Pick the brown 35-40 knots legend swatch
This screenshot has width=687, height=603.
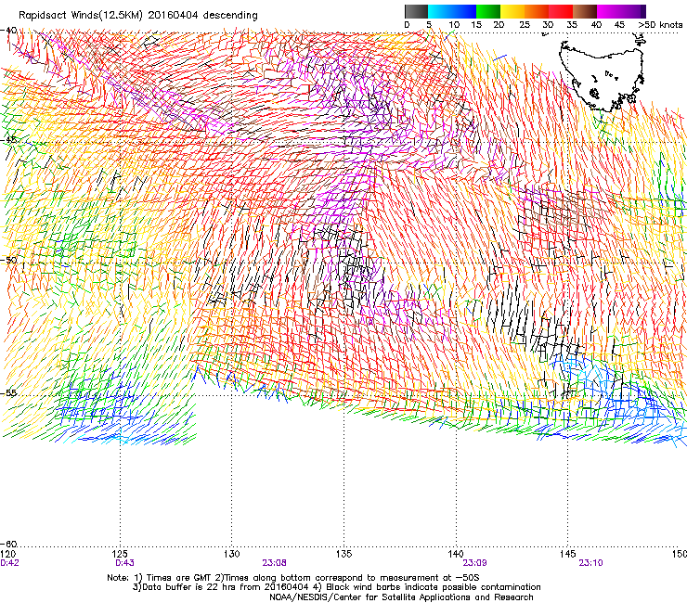(x=585, y=11)
